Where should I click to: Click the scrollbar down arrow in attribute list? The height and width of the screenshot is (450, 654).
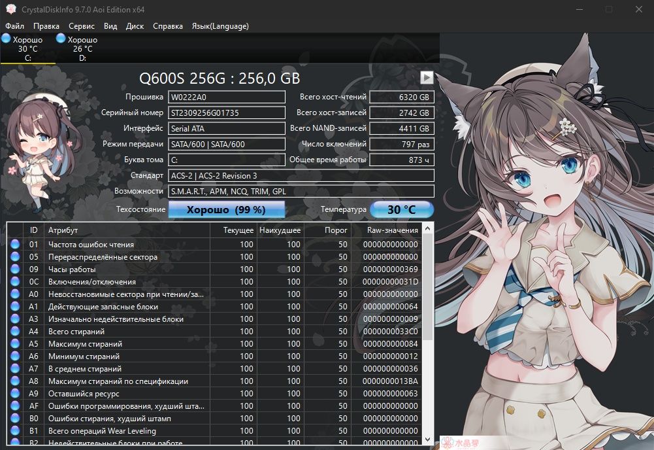tap(427, 440)
